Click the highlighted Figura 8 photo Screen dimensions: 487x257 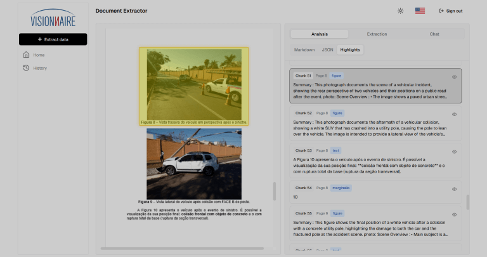(194, 82)
